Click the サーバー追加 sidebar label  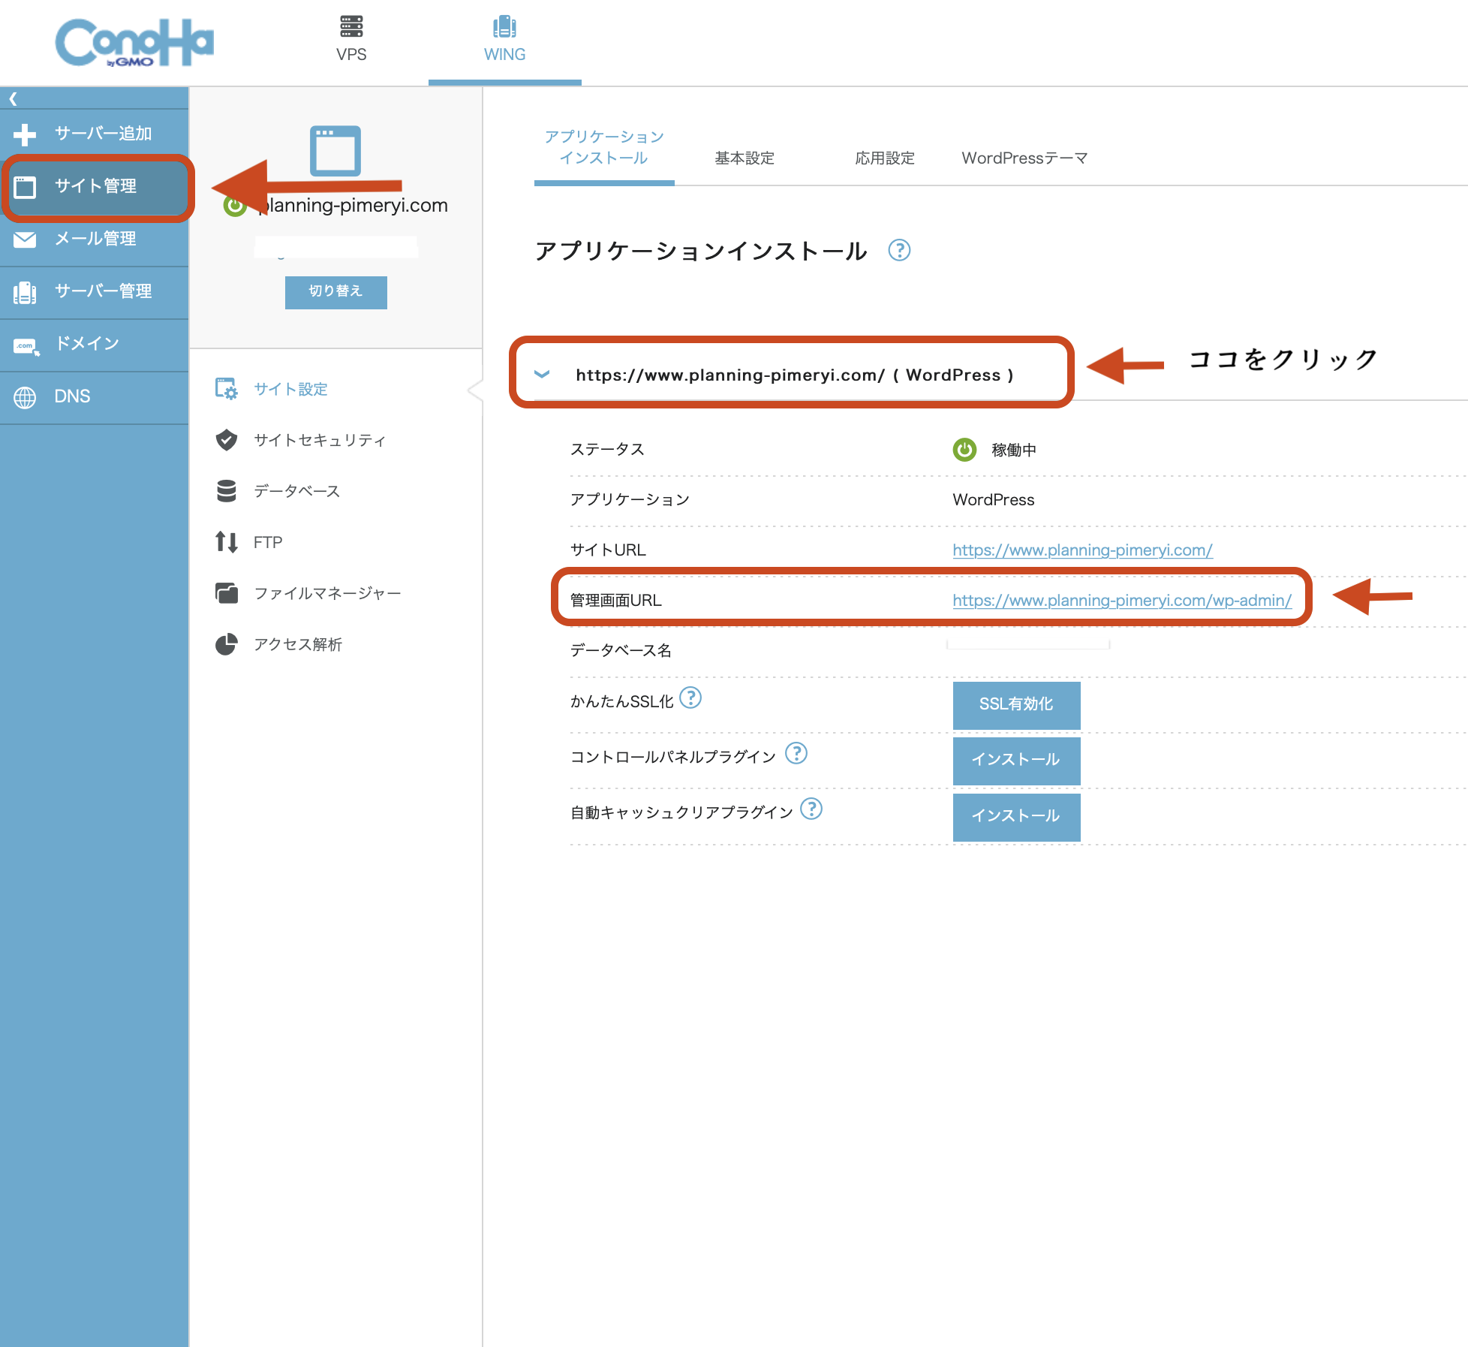(x=103, y=134)
